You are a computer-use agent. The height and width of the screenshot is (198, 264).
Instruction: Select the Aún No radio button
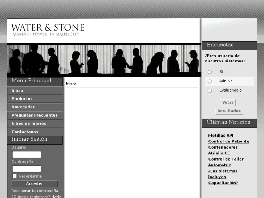(210, 81)
